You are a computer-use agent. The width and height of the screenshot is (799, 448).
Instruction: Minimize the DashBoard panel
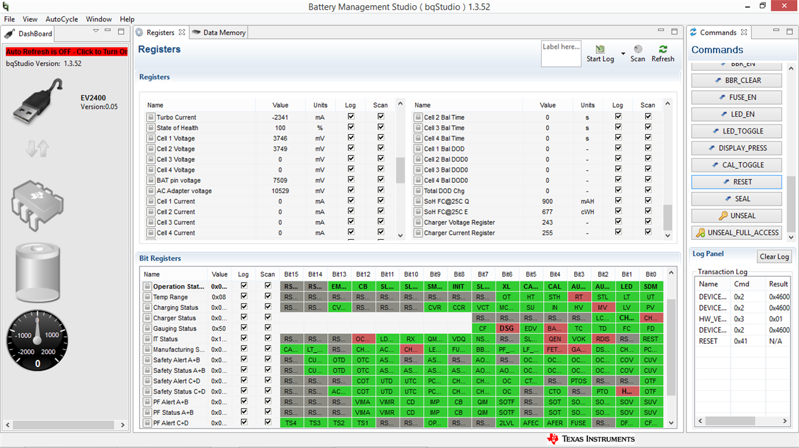click(108, 31)
